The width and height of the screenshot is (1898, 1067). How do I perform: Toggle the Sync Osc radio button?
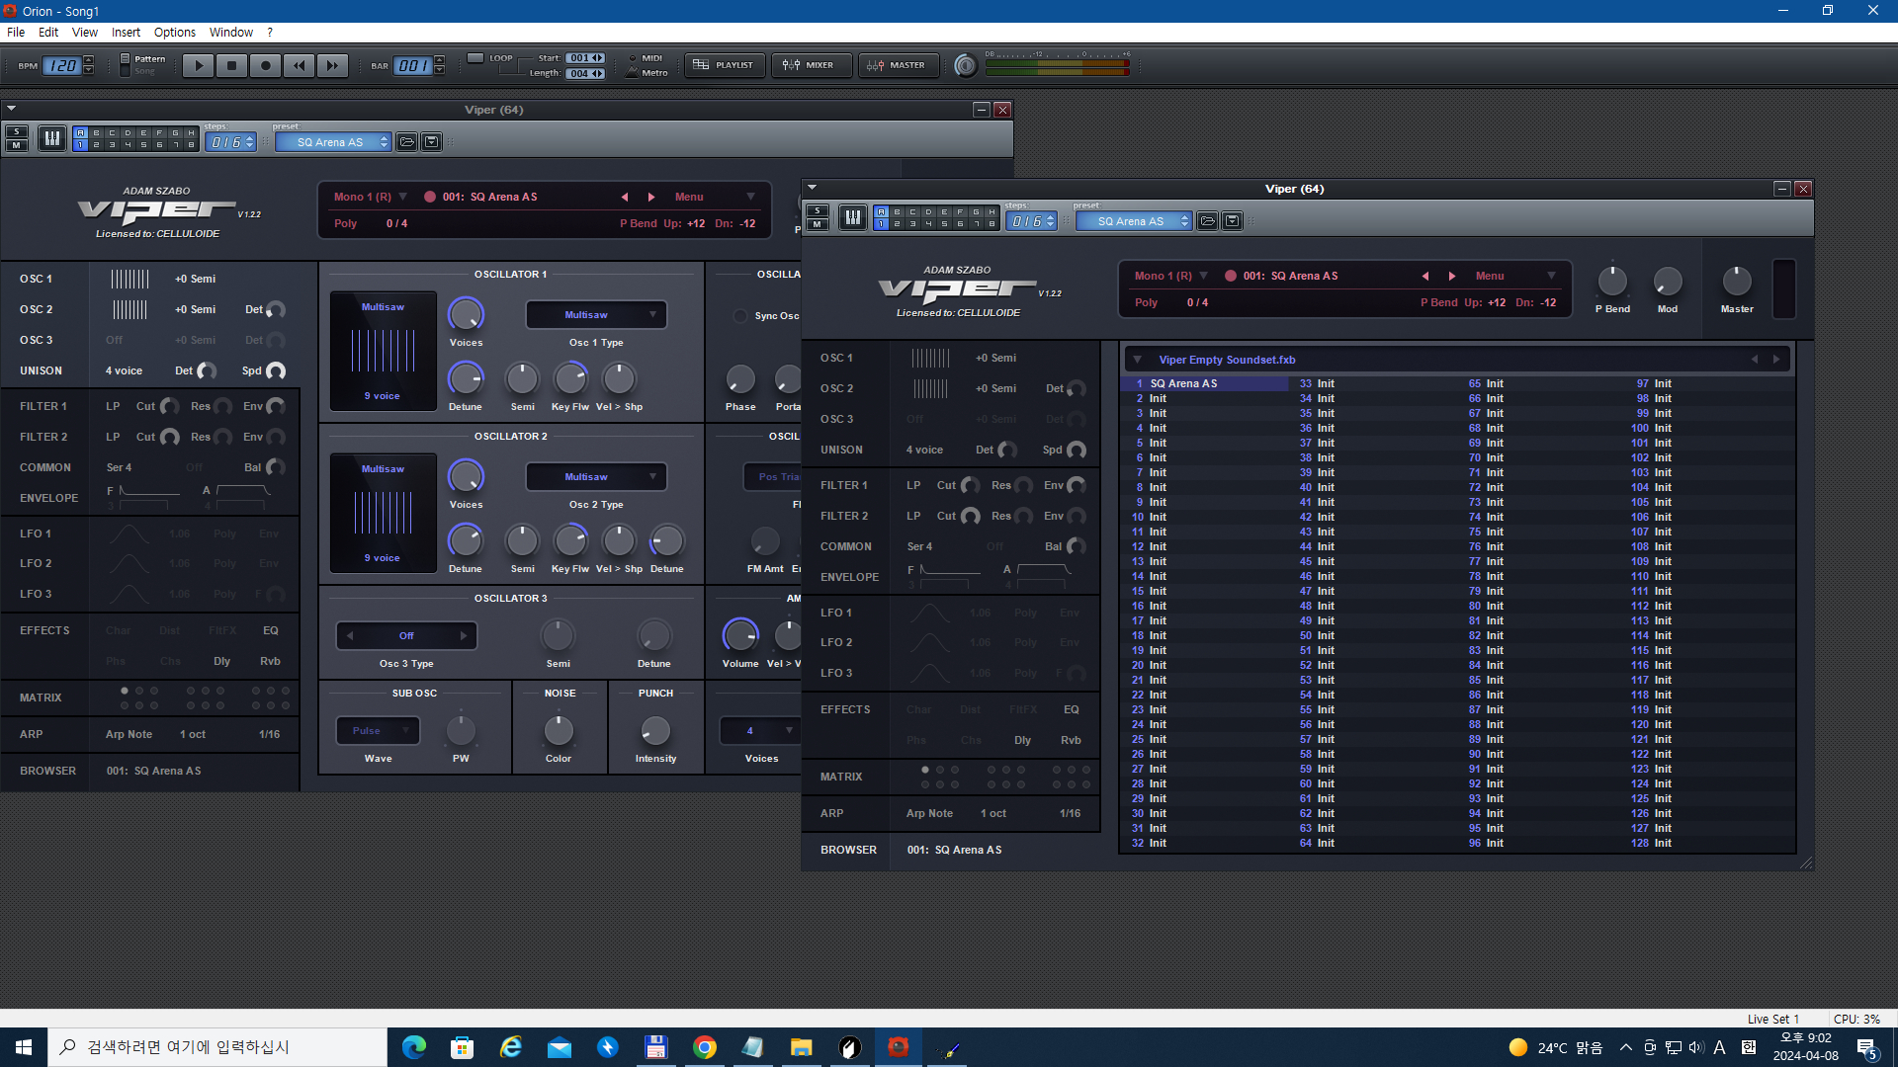(740, 316)
